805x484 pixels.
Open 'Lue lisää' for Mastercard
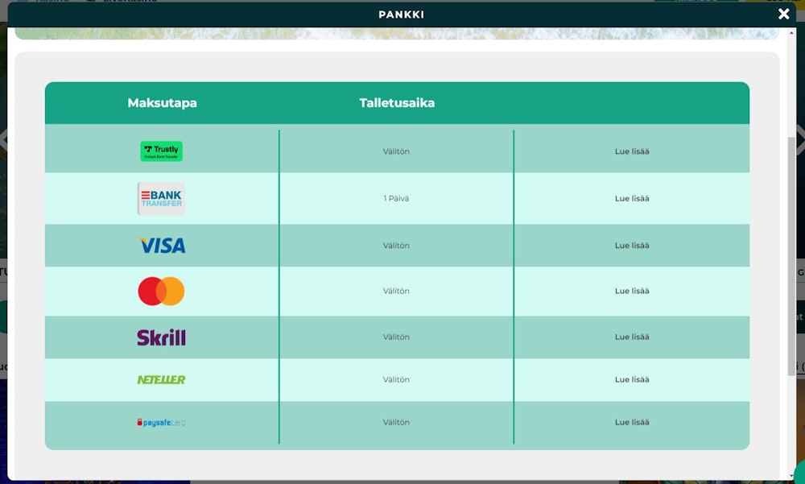click(631, 291)
